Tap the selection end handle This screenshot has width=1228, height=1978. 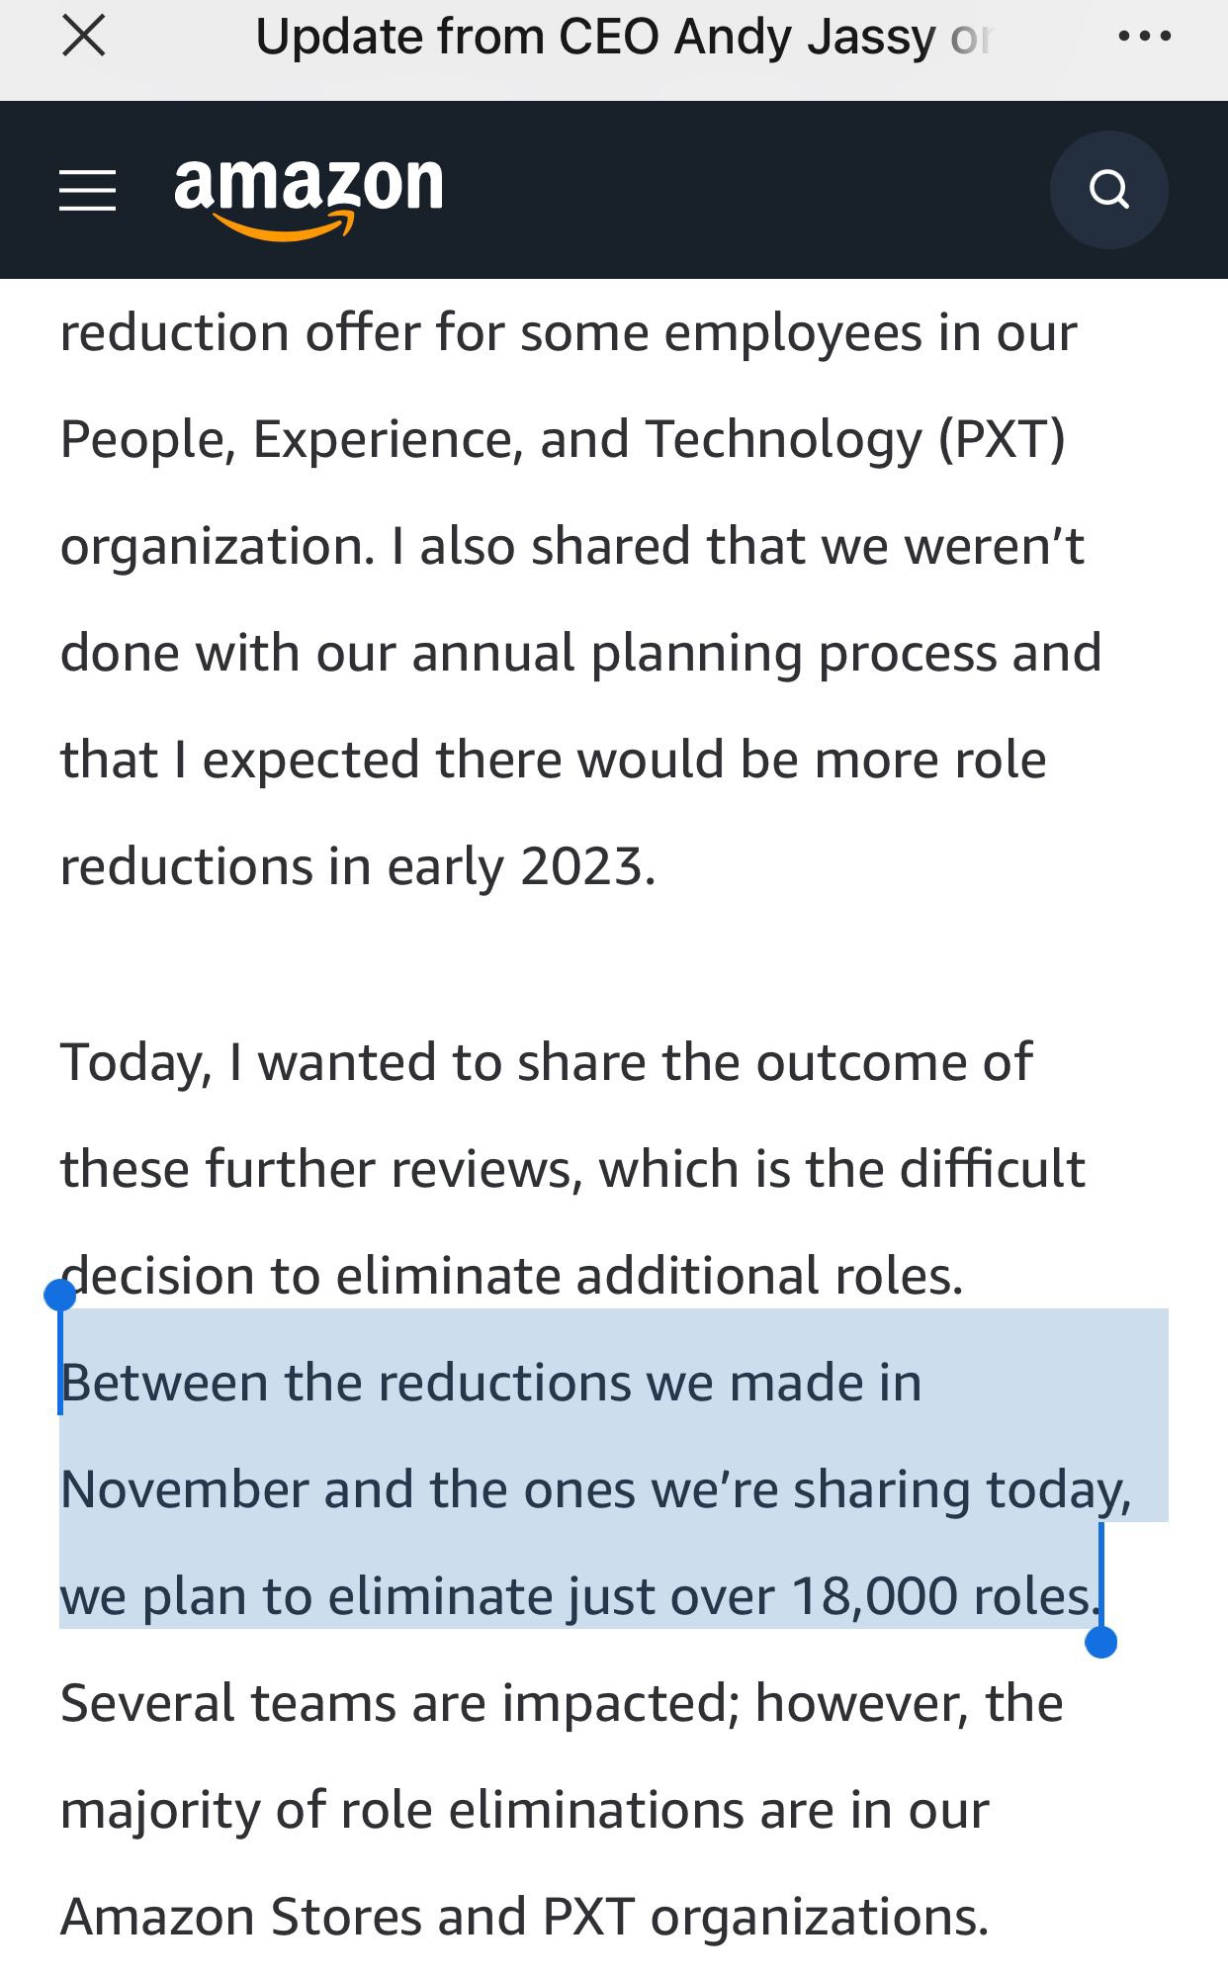pos(1100,1642)
